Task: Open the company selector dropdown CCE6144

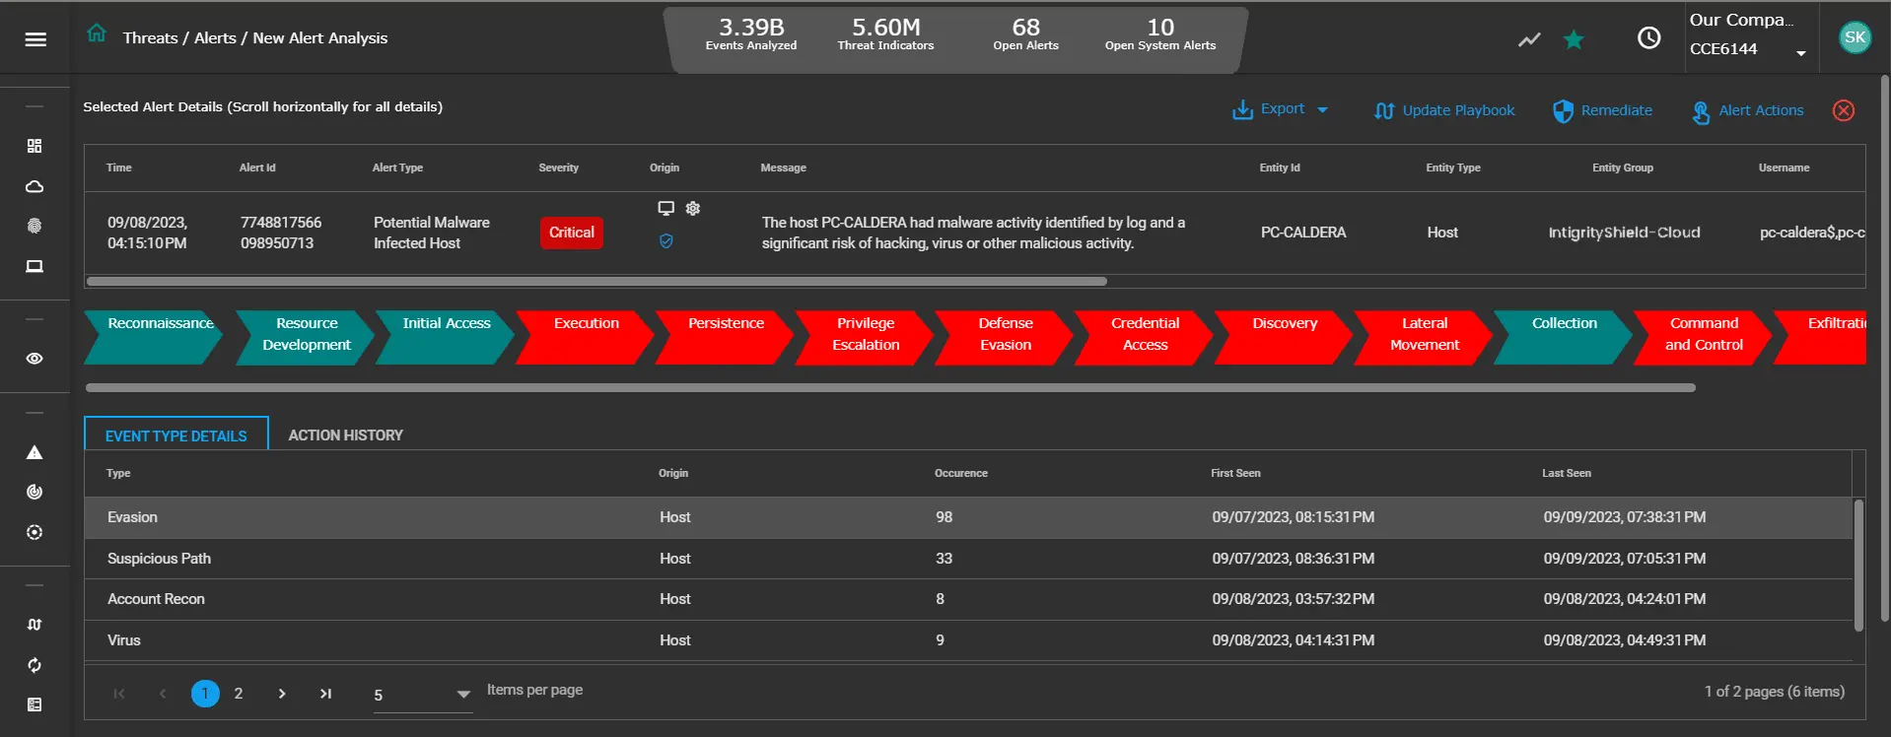Action: click(x=1749, y=49)
